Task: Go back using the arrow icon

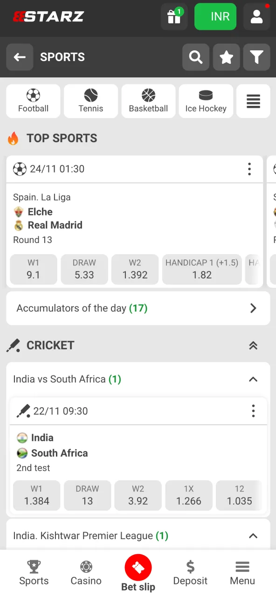Action: point(20,57)
